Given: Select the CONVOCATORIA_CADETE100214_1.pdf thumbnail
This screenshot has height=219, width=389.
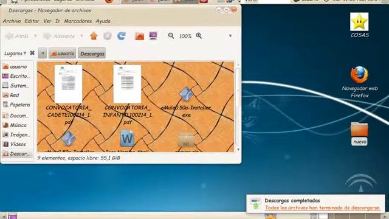Looking at the screenshot, I should 68,84.
